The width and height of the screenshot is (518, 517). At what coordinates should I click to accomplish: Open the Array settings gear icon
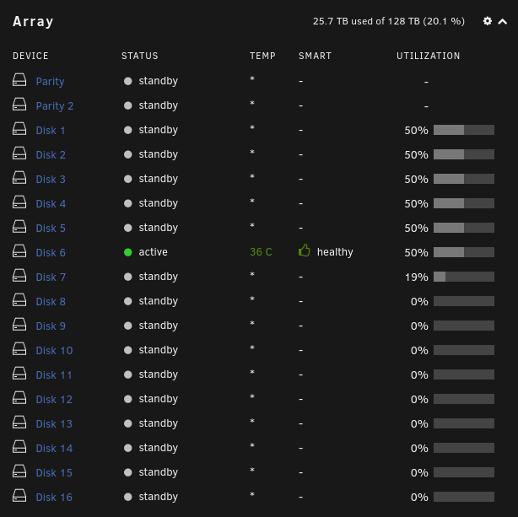point(488,21)
